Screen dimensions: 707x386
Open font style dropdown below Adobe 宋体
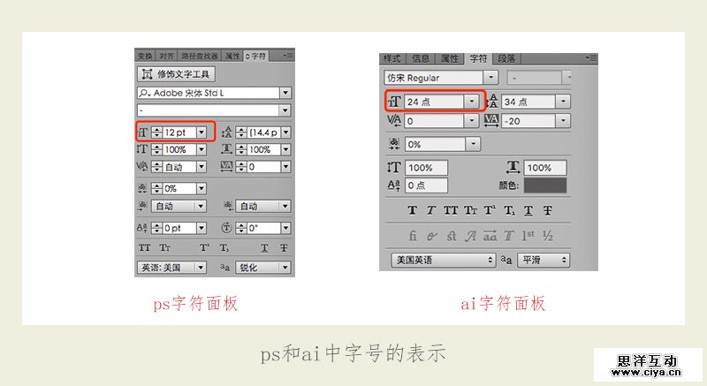(285, 110)
